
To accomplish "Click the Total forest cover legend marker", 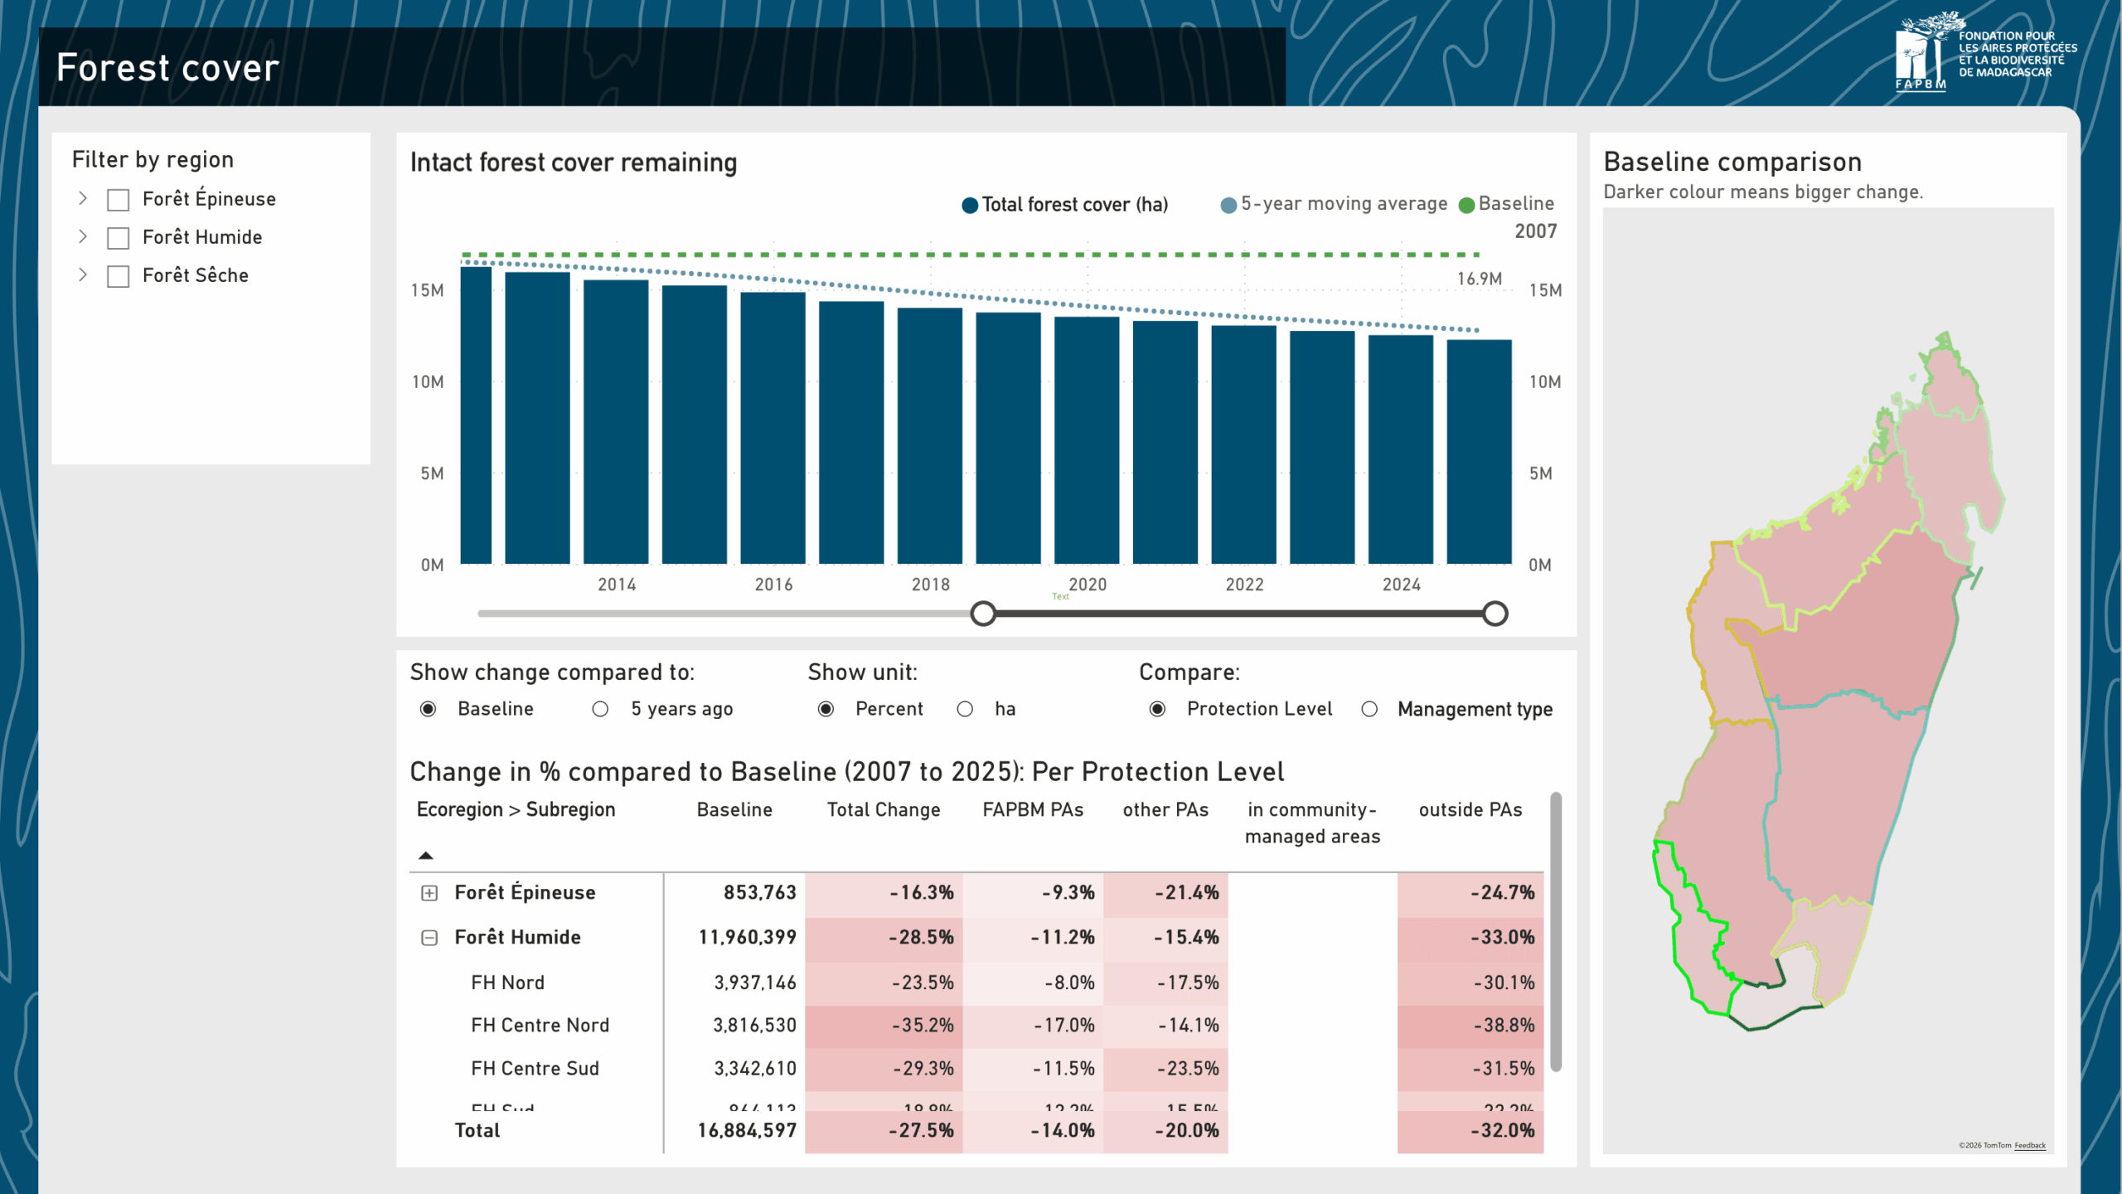I will tap(969, 205).
